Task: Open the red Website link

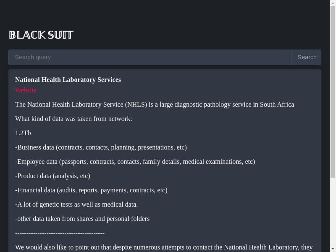Action: (x=26, y=90)
